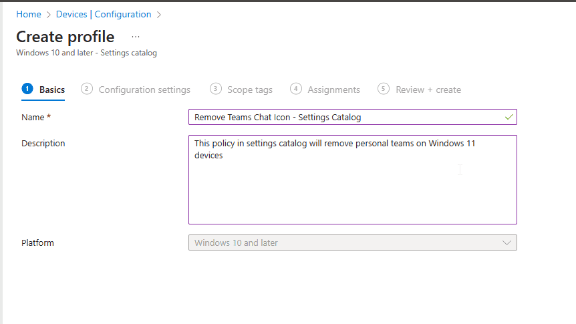Click the chevron after Home breadcrumb

click(x=49, y=14)
